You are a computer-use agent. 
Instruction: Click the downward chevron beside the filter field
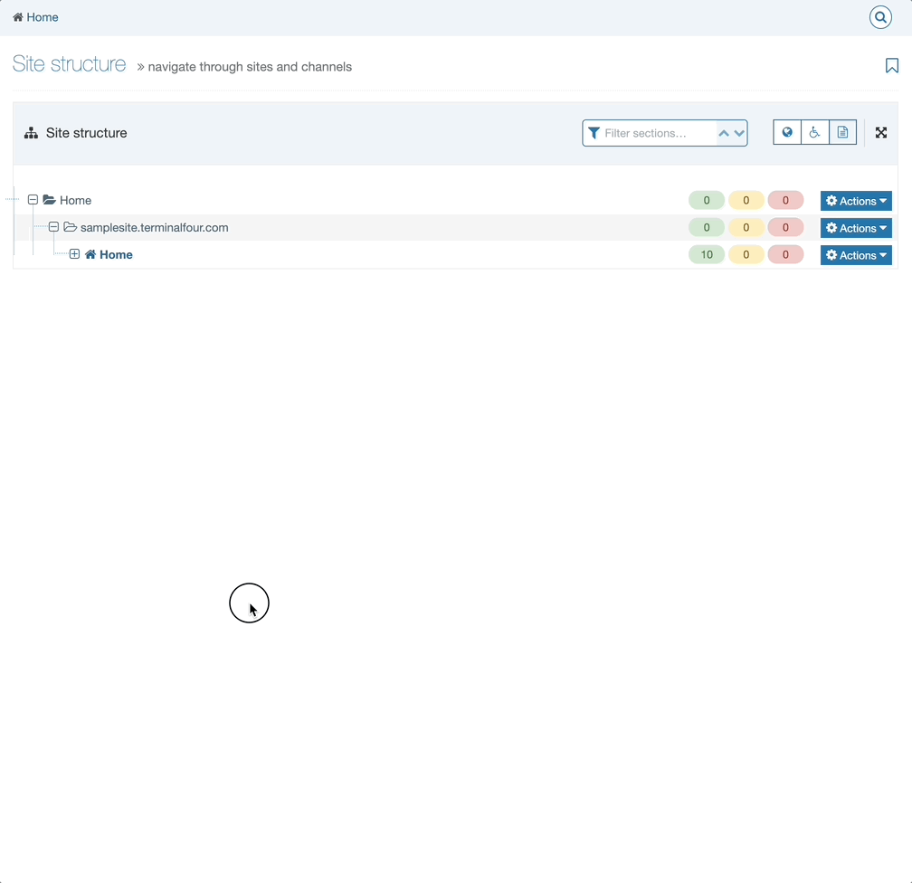(739, 132)
